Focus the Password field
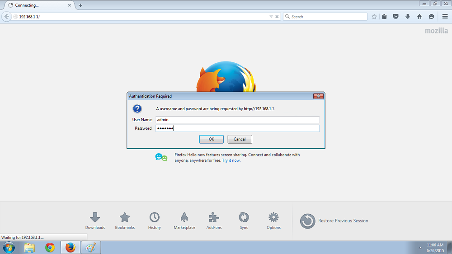Image resolution: width=452 pixels, height=254 pixels. [x=237, y=128]
